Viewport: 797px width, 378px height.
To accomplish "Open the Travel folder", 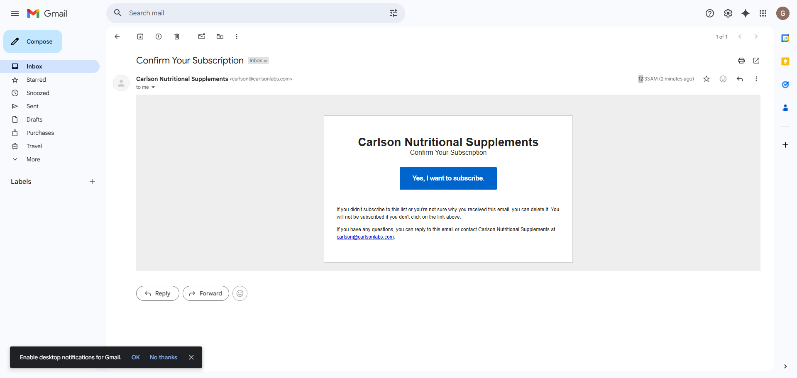I will click(x=50, y=146).
